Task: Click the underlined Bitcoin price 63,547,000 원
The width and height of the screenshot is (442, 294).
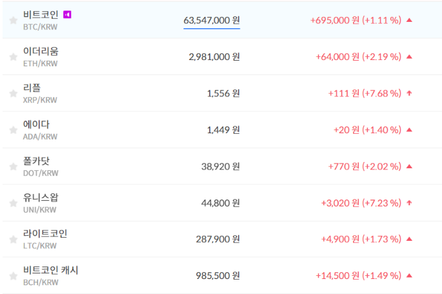Action: [212, 20]
